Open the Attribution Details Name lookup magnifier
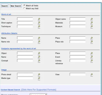 tap(39, 38)
